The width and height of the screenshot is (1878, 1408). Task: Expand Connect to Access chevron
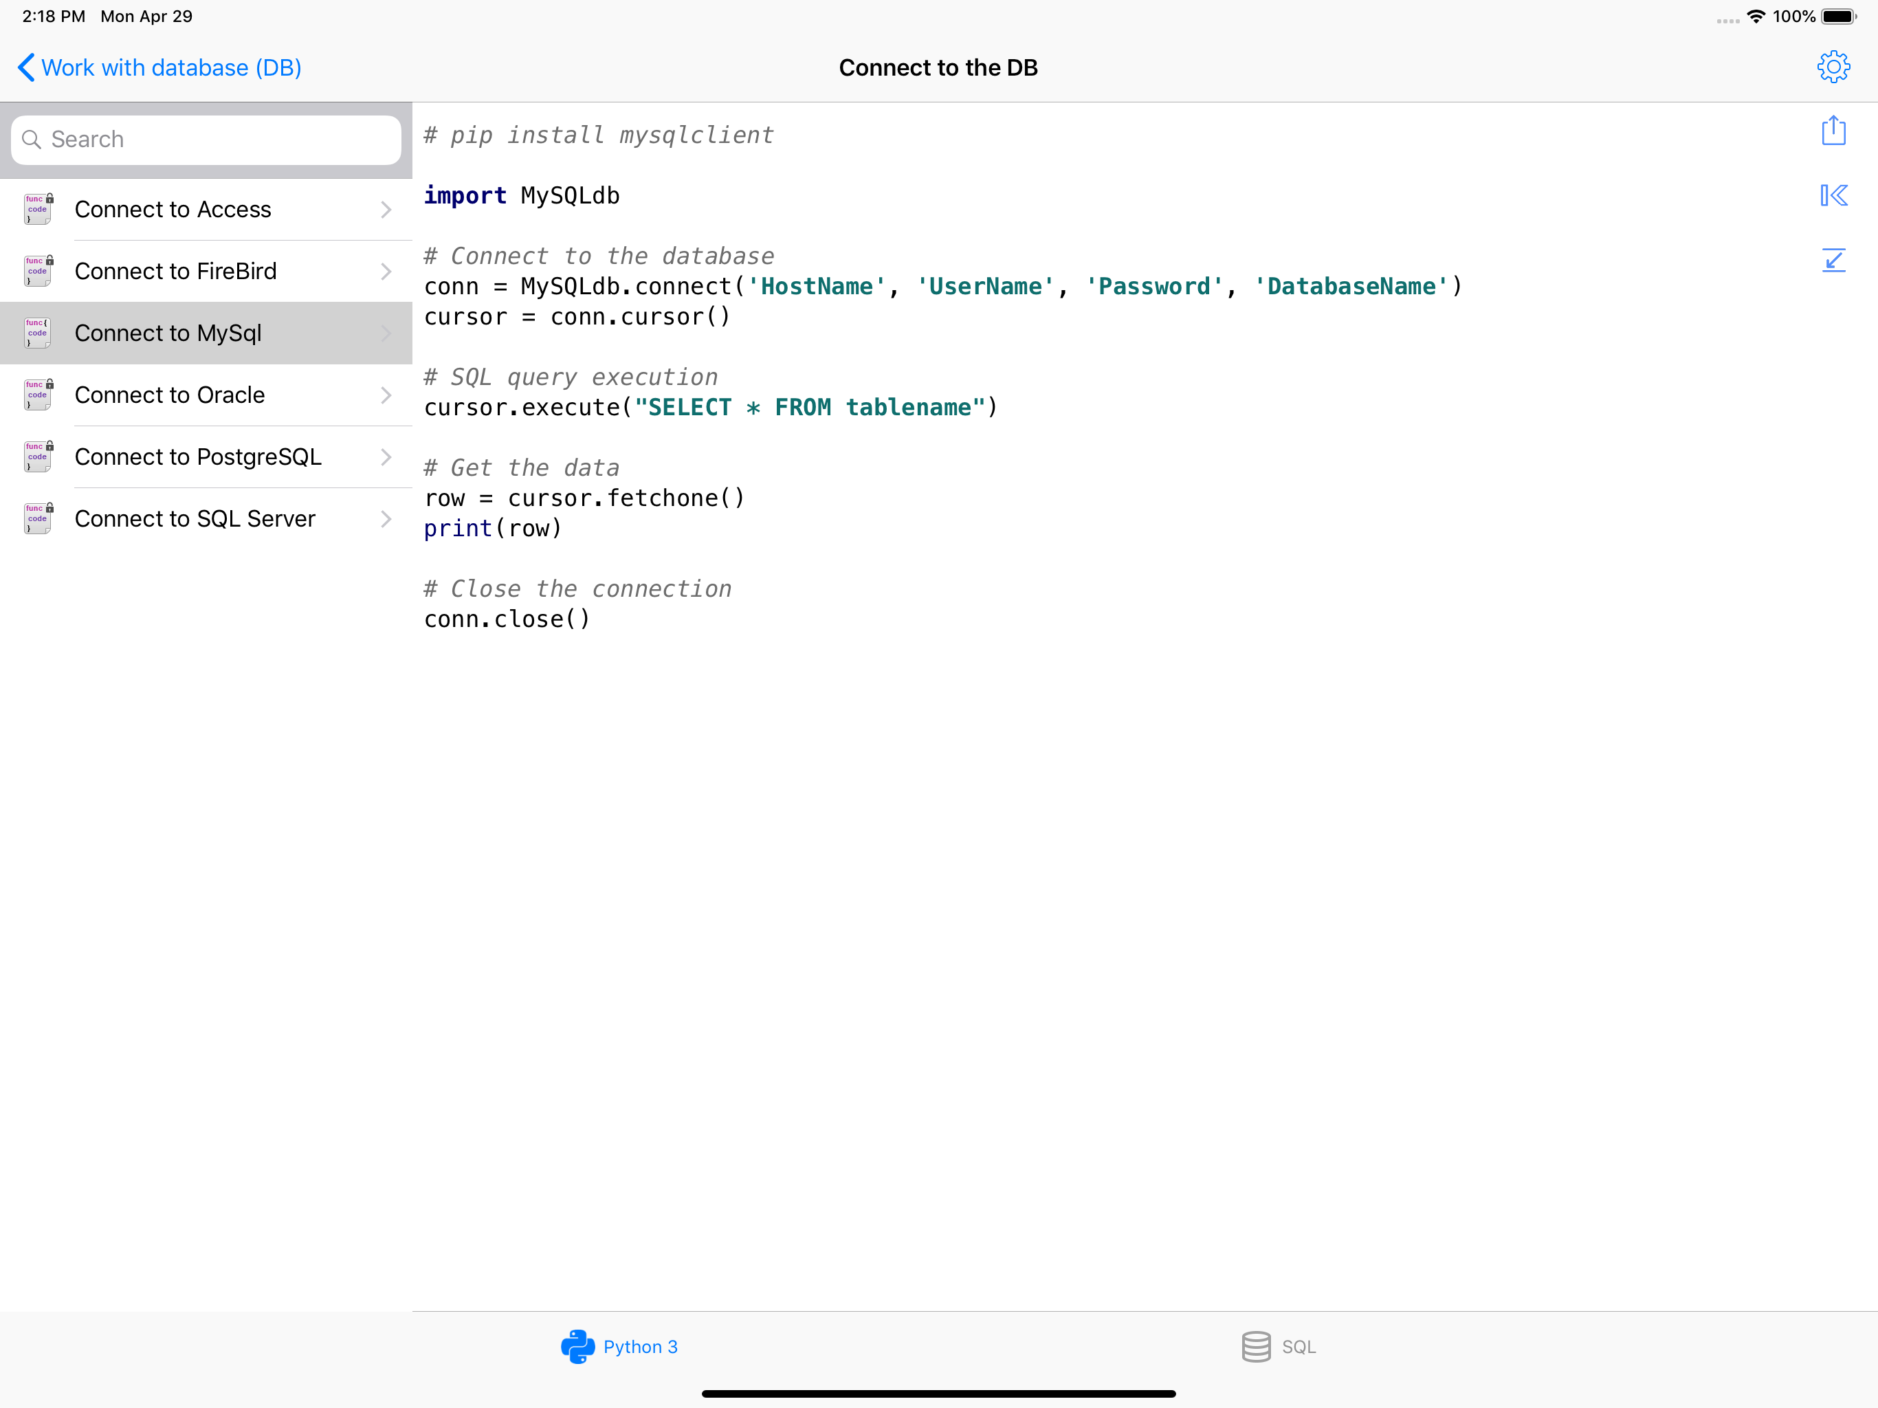(386, 210)
